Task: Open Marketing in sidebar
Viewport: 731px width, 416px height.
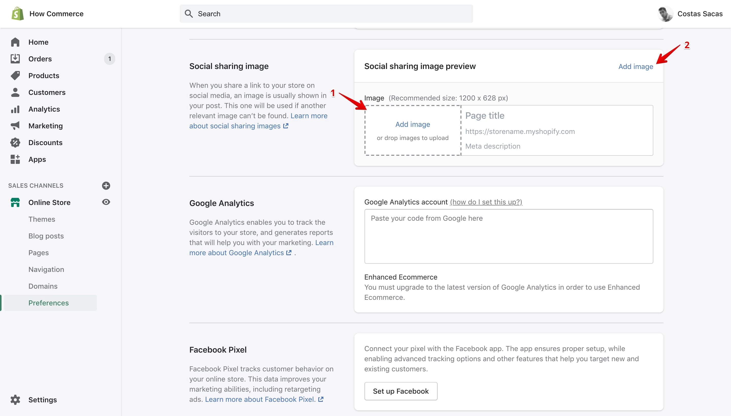Action: 45,126
